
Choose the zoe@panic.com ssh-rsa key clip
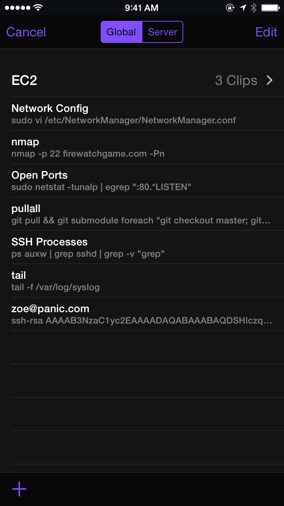[142, 314]
